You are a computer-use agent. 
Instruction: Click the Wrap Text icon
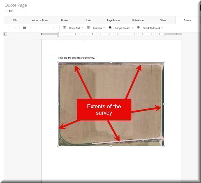tap(65, 28)
